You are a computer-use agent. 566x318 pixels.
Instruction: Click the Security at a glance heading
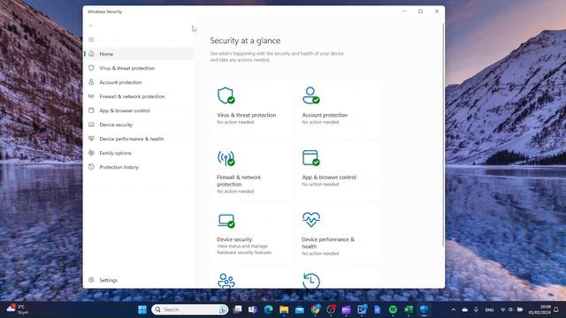point(245,41)
